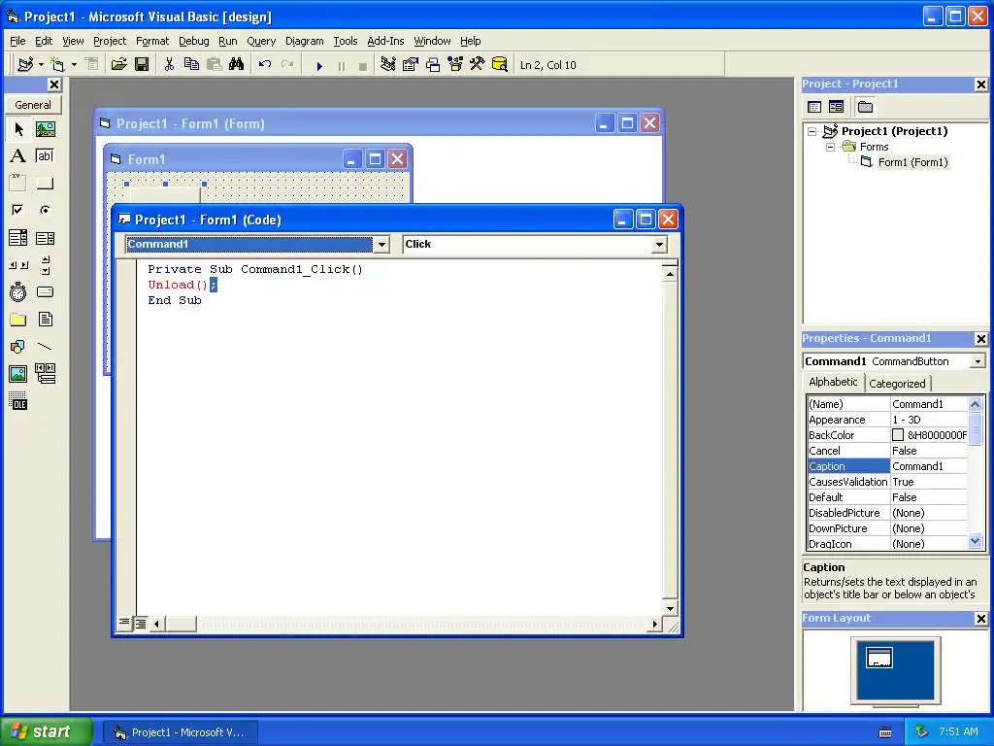Screen dimensions: 994x746
Task: Select the OLE control in toolbox
Action: (18, 401)
